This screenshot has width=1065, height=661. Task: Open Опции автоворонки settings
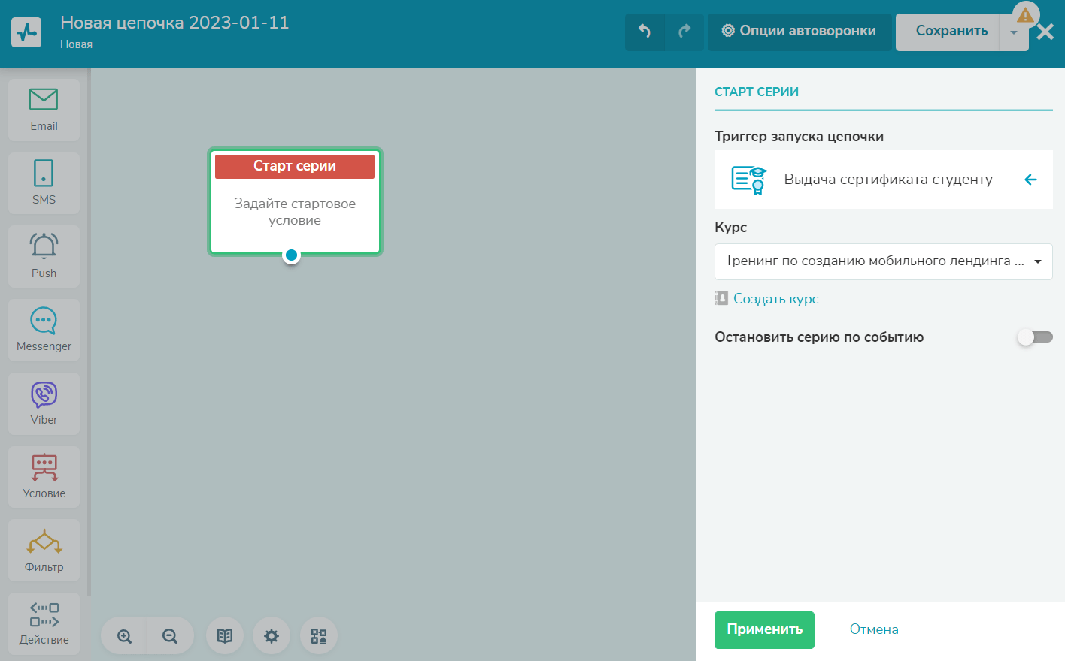pos(800,32)
